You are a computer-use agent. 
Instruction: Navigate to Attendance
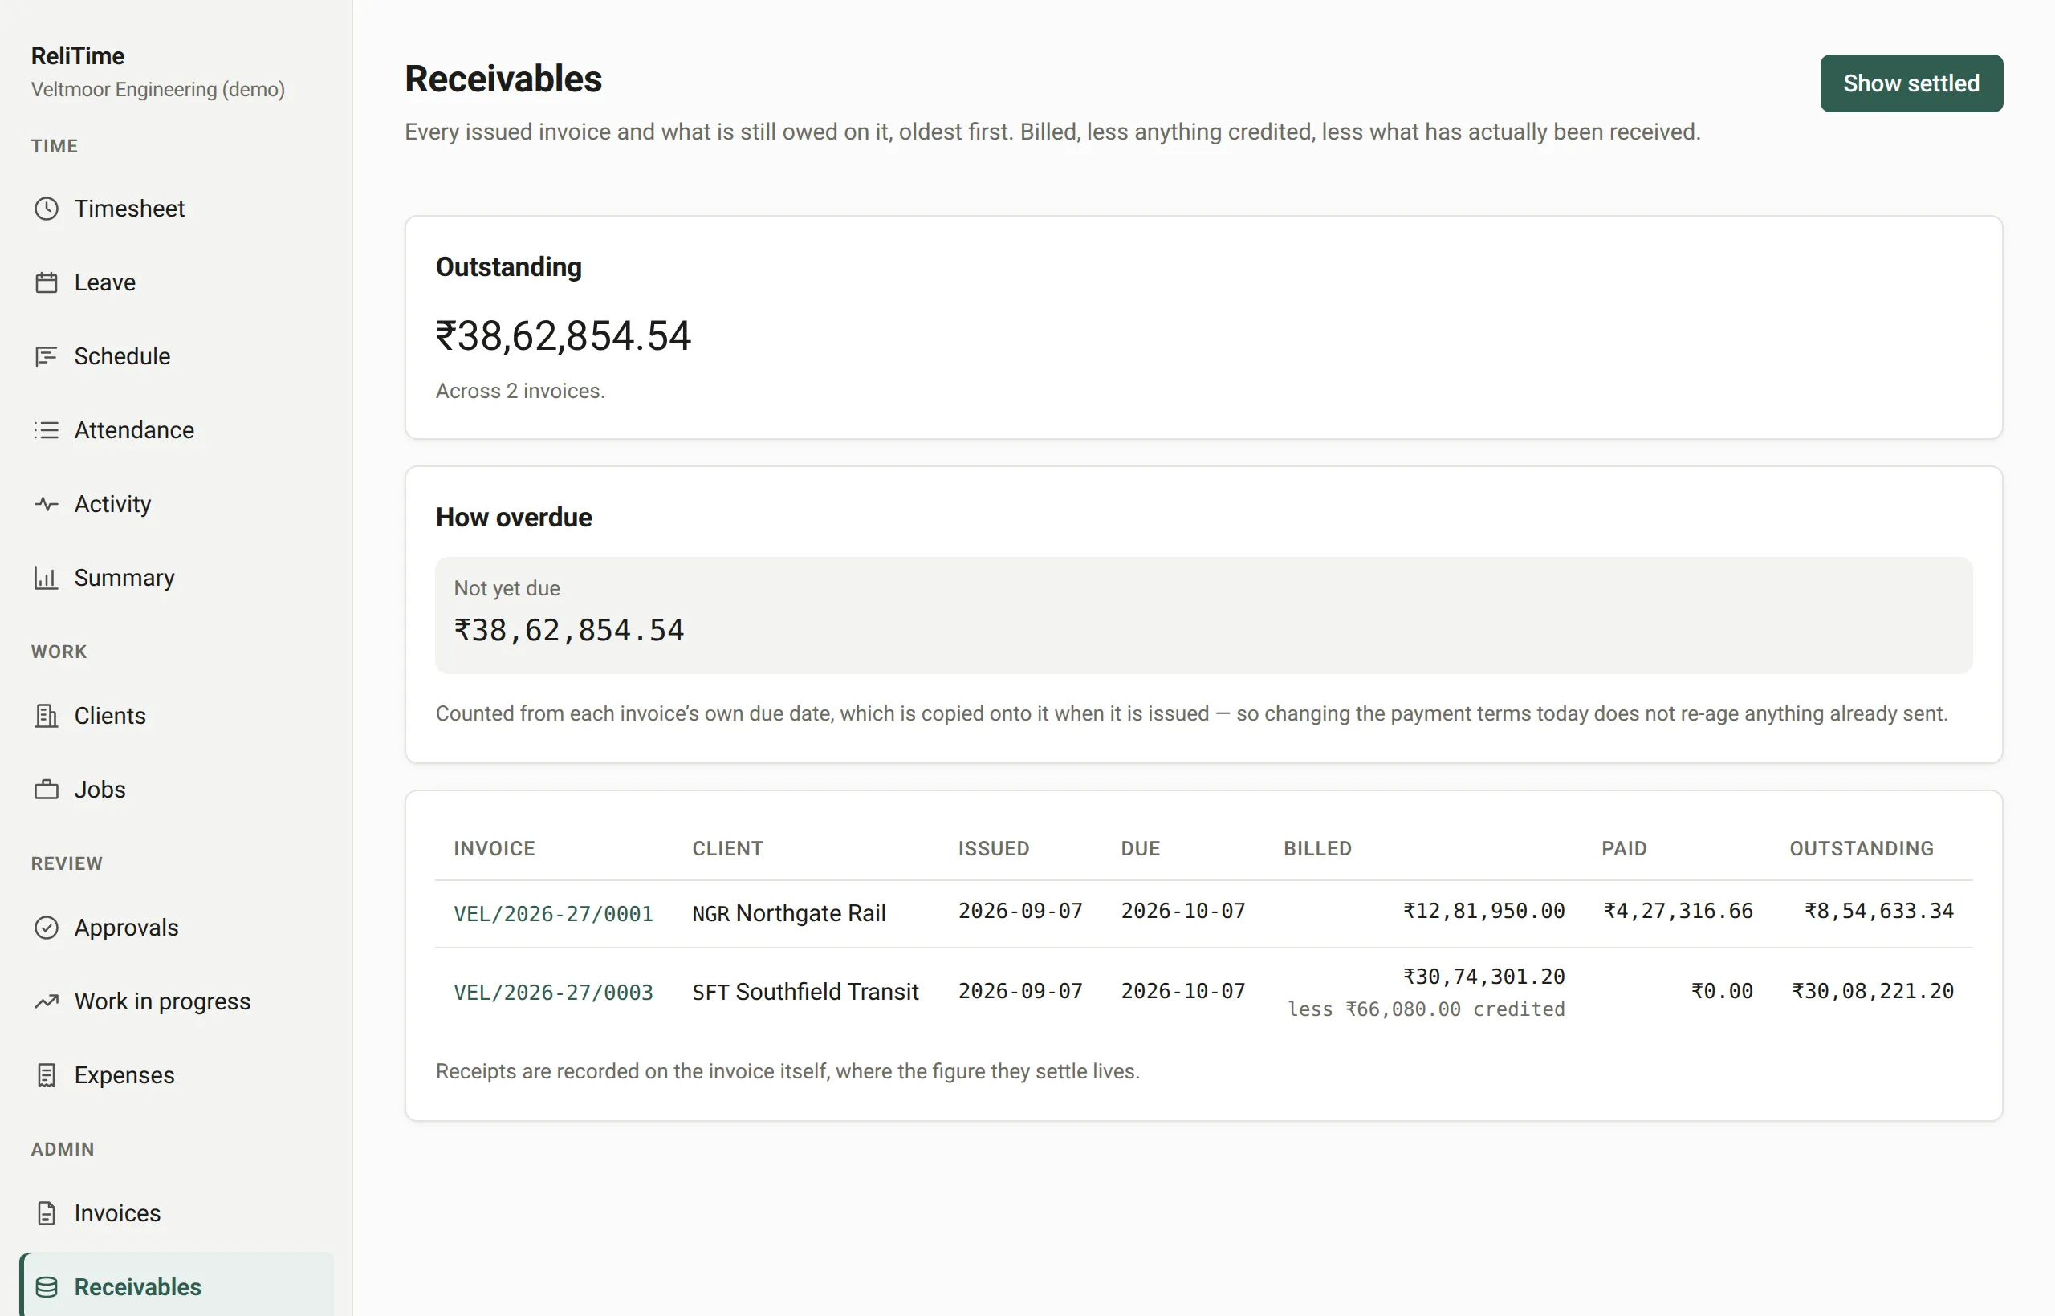tap(176, 430)
